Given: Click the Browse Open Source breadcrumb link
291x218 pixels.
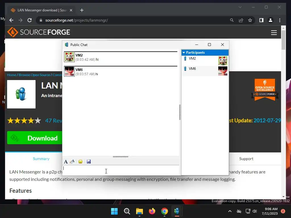Looking at the screenshot, I should pos(34,75).
